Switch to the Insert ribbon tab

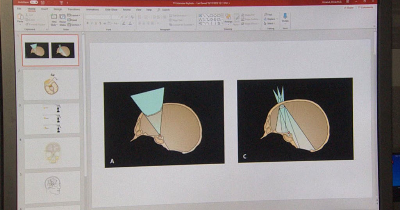coord(44,9)
